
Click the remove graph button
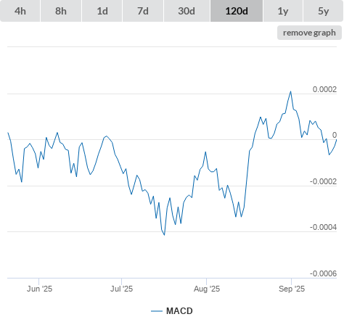tap(309, 33)
